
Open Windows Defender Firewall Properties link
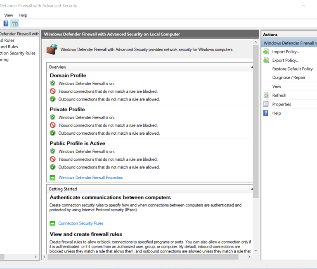(90, 178)
